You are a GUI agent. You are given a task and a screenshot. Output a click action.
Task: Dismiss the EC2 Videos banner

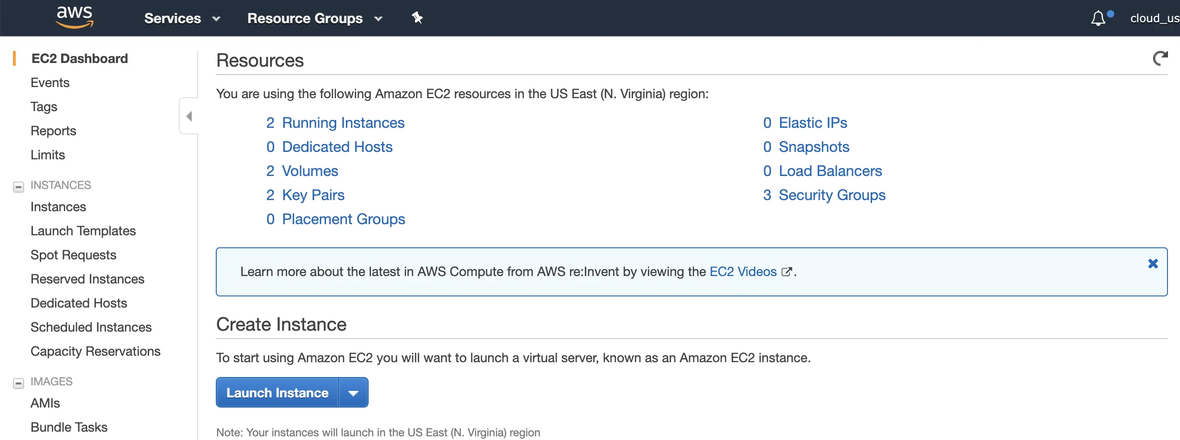1153,264
